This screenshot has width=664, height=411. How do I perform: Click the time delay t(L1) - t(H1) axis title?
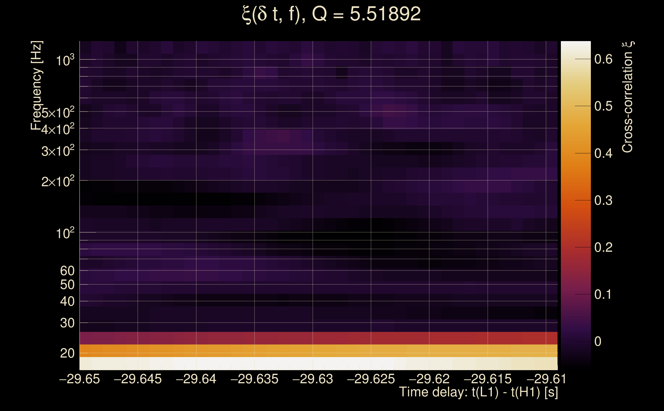pos(478,392)
